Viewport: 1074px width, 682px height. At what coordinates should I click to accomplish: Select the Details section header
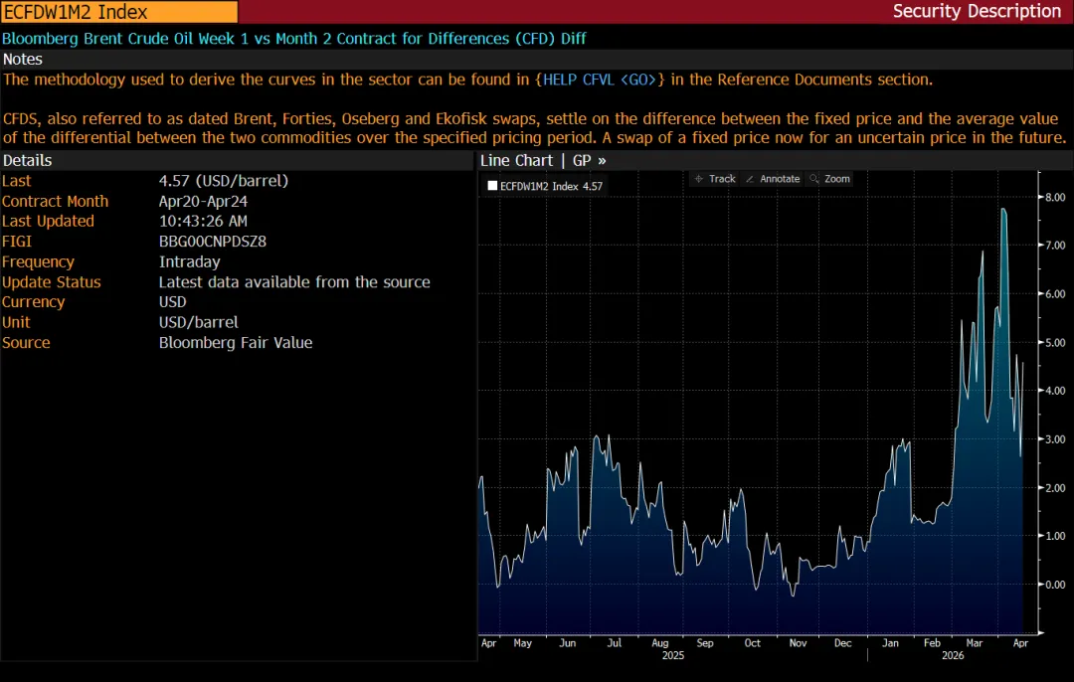(x=28, y=160)
